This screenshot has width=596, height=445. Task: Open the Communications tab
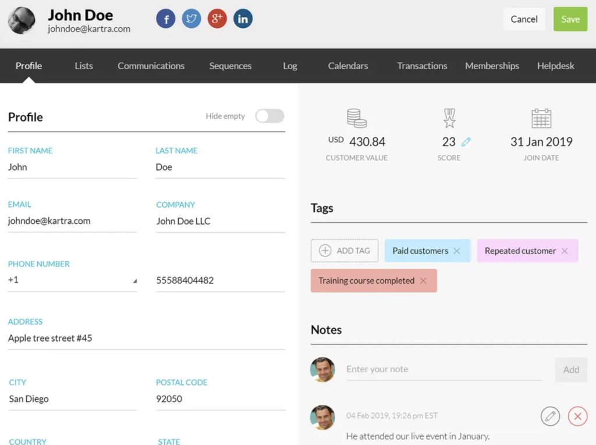pos(151,66)
